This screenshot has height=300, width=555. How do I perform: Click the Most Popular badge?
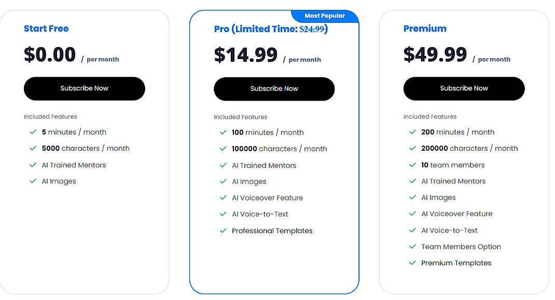pos(325,16)
